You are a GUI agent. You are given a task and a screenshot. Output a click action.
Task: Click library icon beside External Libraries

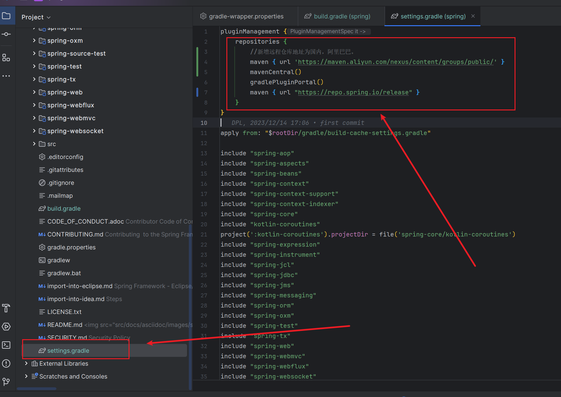pyautogui.click(x=35, y=363)
